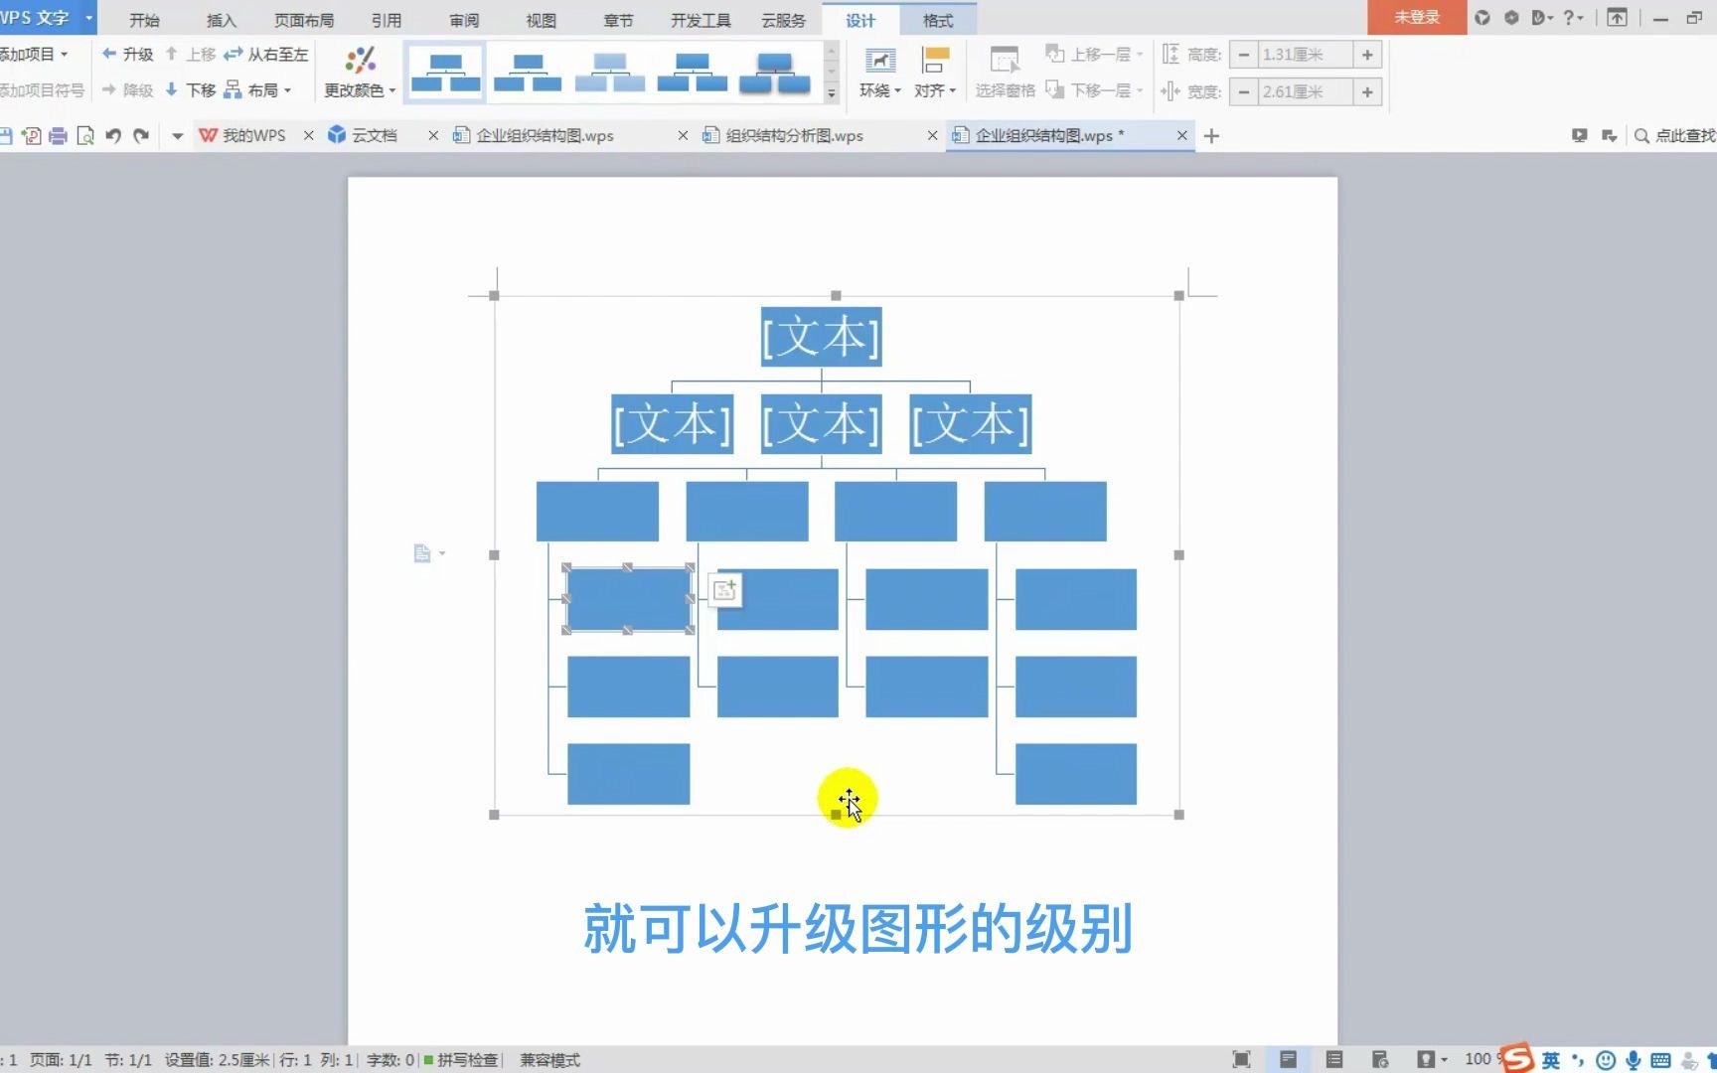Click the 下移 move down button

[190, 90]
